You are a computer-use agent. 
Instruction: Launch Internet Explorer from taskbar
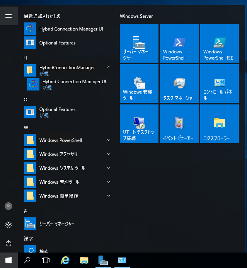(x=65, y=260)
